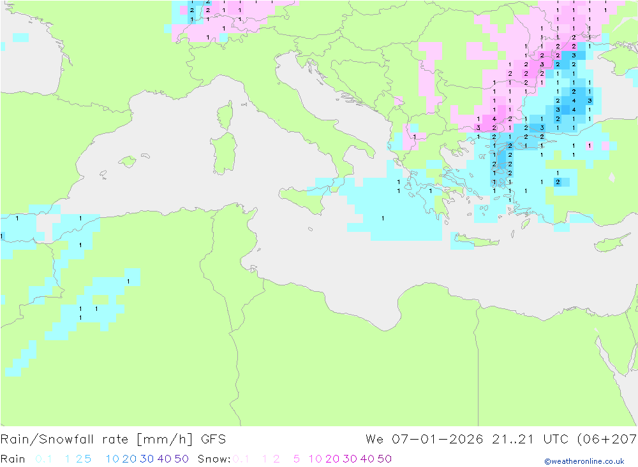Click the "Rain/Snowfall rate [mm/h] GFS" title
638x467 pixels.
[113, 440]
